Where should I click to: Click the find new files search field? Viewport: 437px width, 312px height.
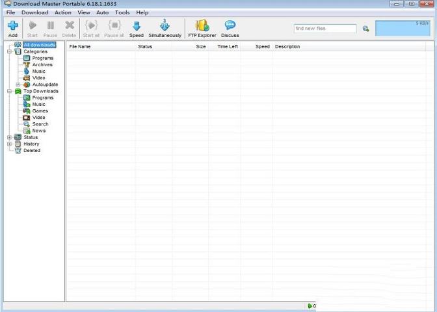324,29
